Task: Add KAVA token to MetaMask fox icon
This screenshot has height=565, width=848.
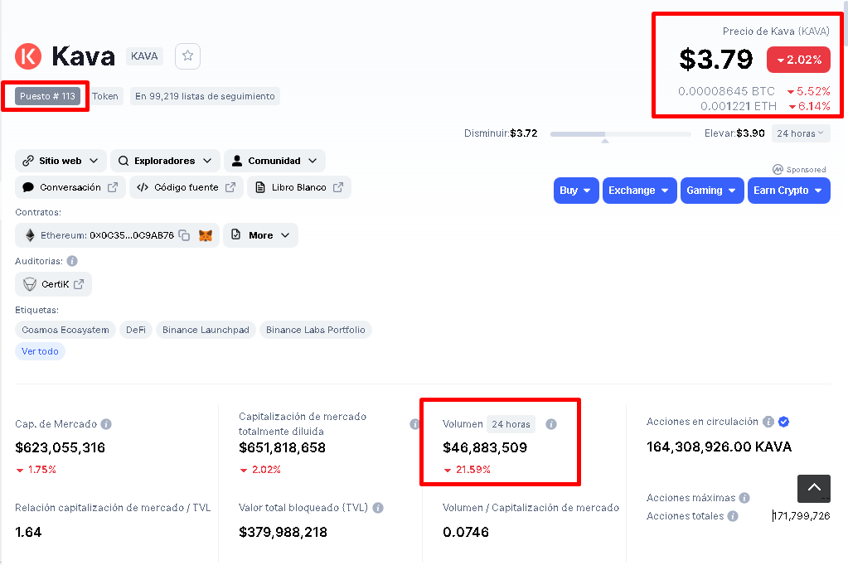Action: 206,235
